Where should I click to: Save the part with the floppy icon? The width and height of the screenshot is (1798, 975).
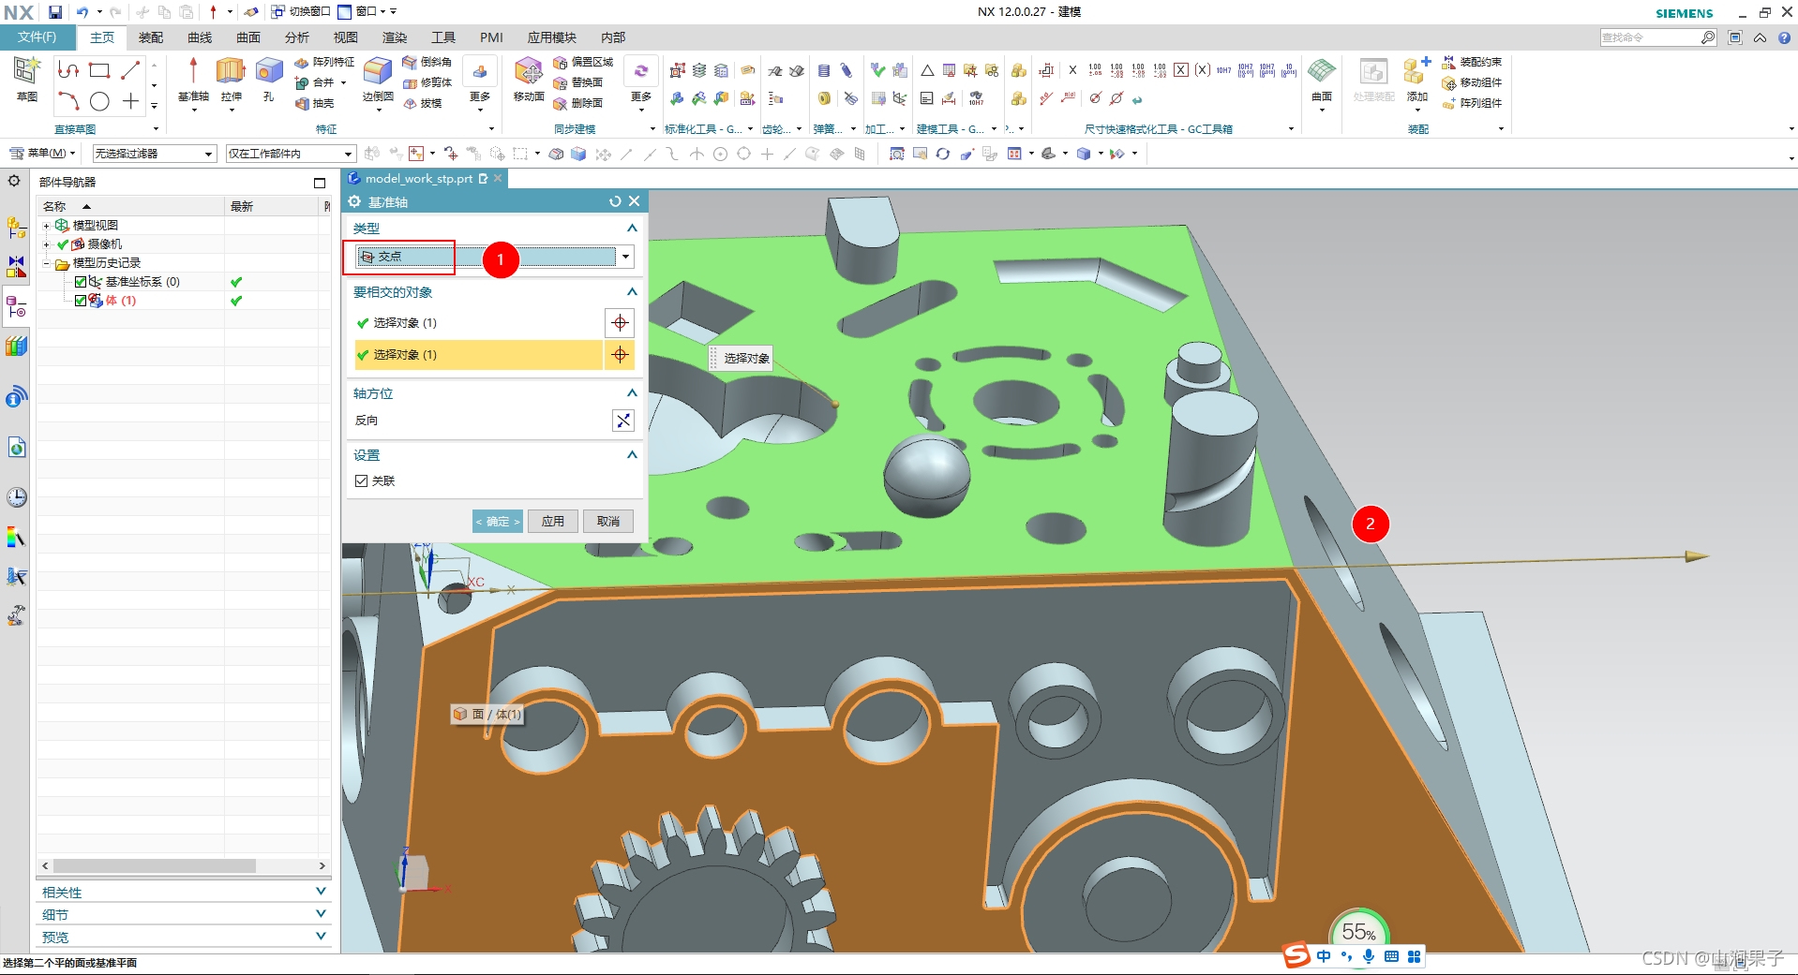click(55, 12)
